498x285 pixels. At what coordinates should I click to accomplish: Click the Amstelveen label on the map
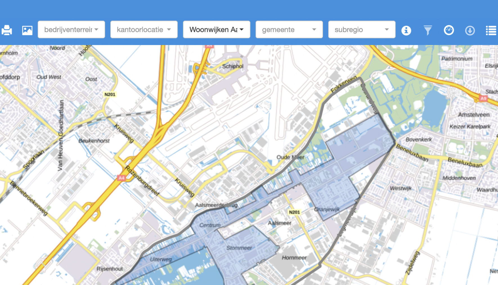[x=474, y=115]
